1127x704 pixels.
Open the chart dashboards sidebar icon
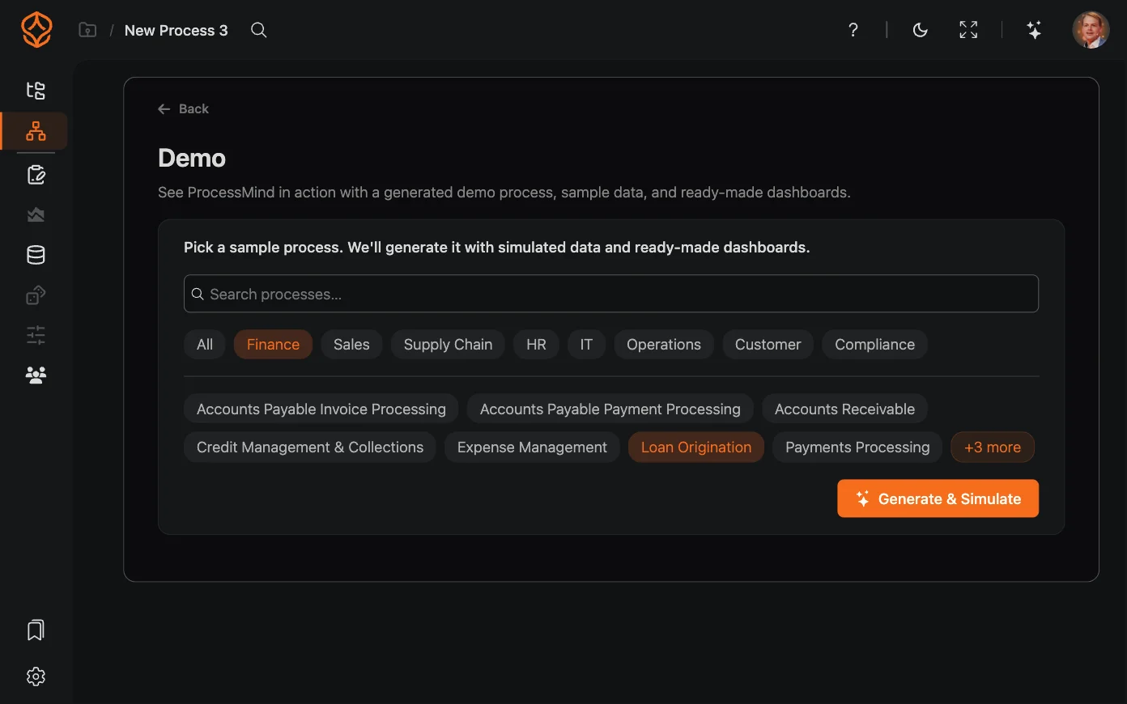point(36,214)
